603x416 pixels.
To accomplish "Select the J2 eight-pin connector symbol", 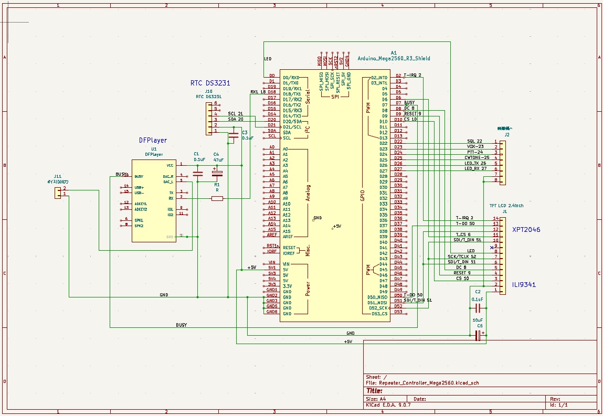I will pyautogui.click(x=503, y=161).
